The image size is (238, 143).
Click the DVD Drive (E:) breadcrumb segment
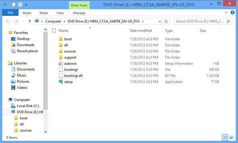click(104, 21)
